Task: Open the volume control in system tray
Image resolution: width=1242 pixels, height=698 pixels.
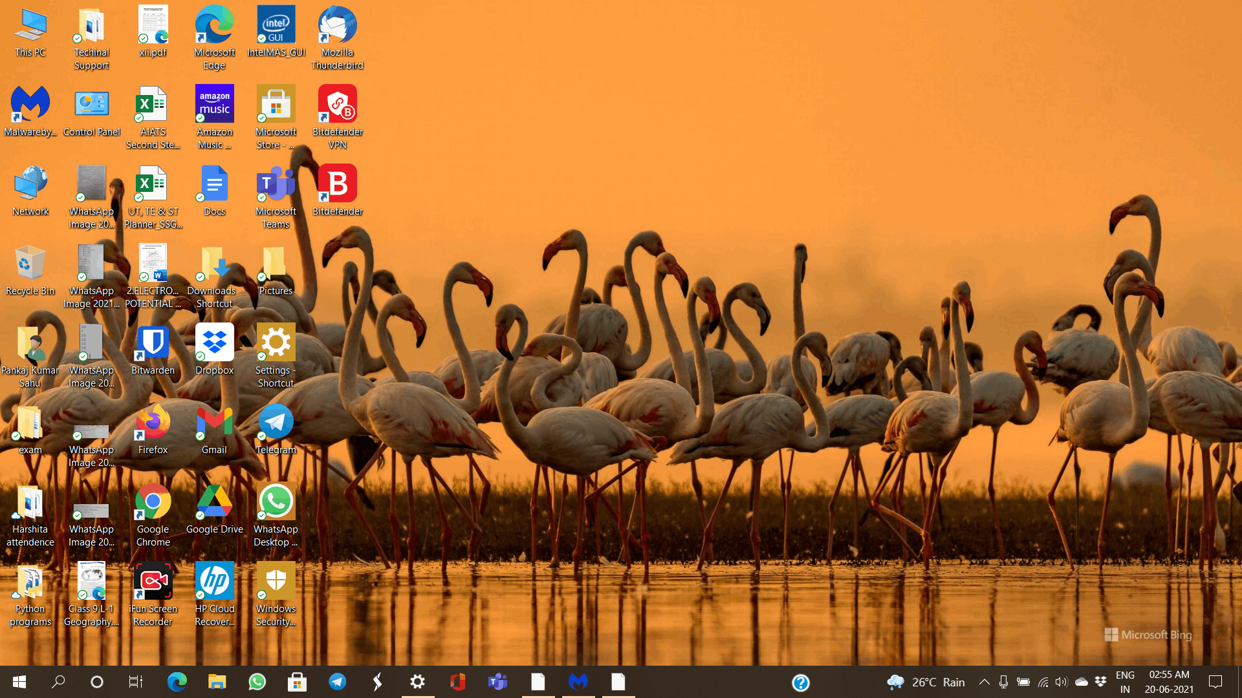Action: point(1061,682)
